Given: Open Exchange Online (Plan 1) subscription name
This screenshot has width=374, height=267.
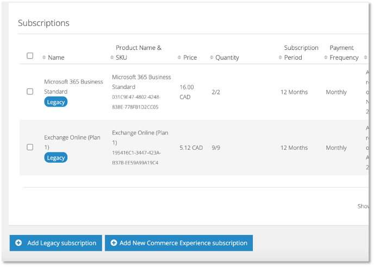Looking at the screenshot, I should pos(72,142).
